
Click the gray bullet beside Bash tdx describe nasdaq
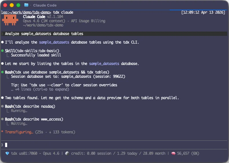3,106
